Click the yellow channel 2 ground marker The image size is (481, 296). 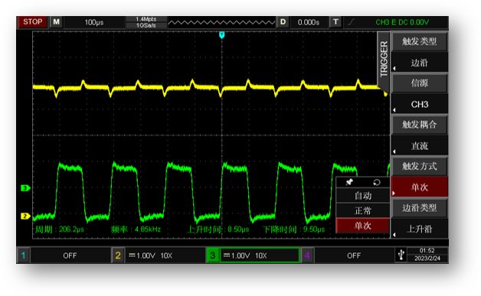[x=25, y=216]
